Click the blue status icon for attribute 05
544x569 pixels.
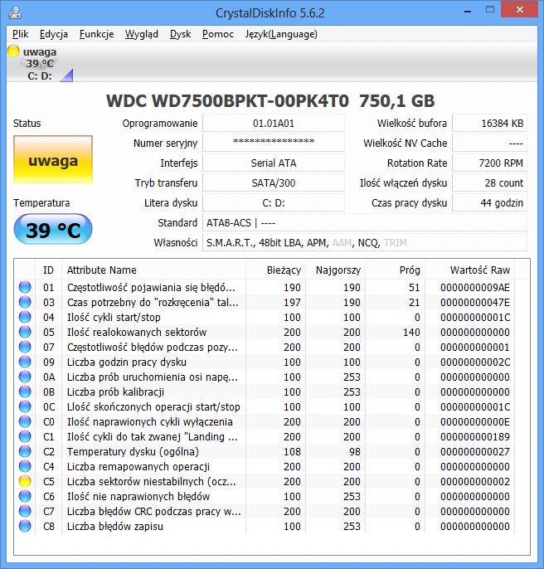point(25,332)
